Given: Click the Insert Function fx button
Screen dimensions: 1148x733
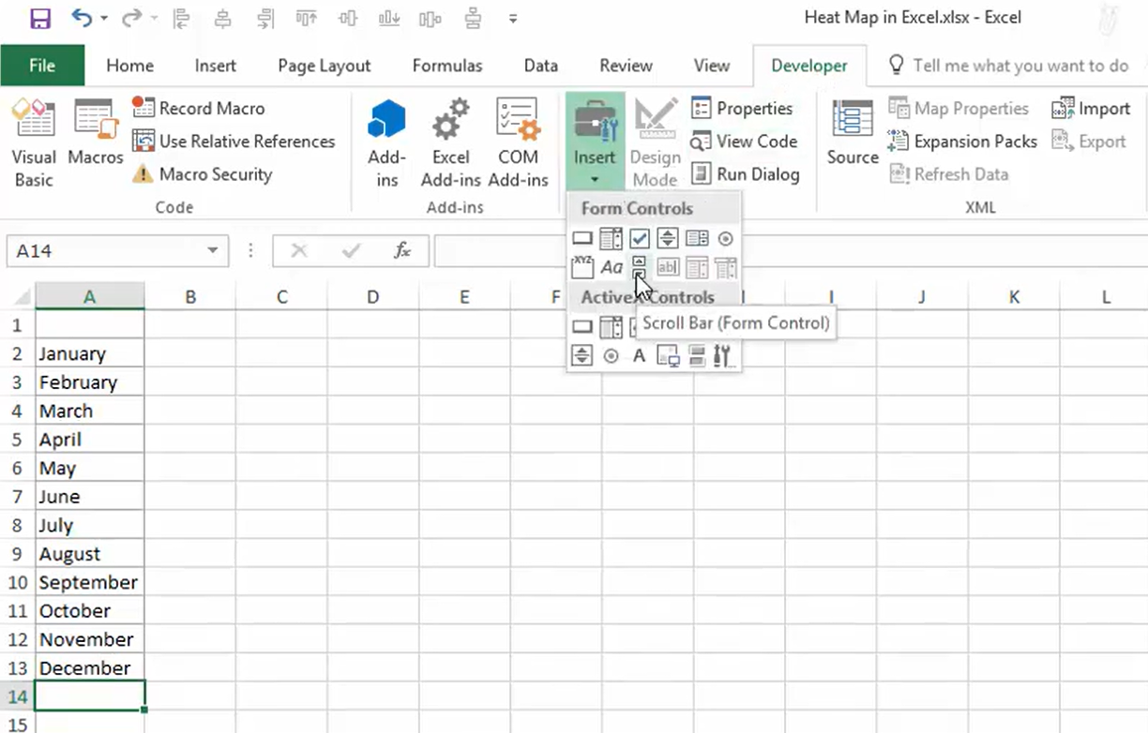Looking at the screenshot, I should pos(402,251).
